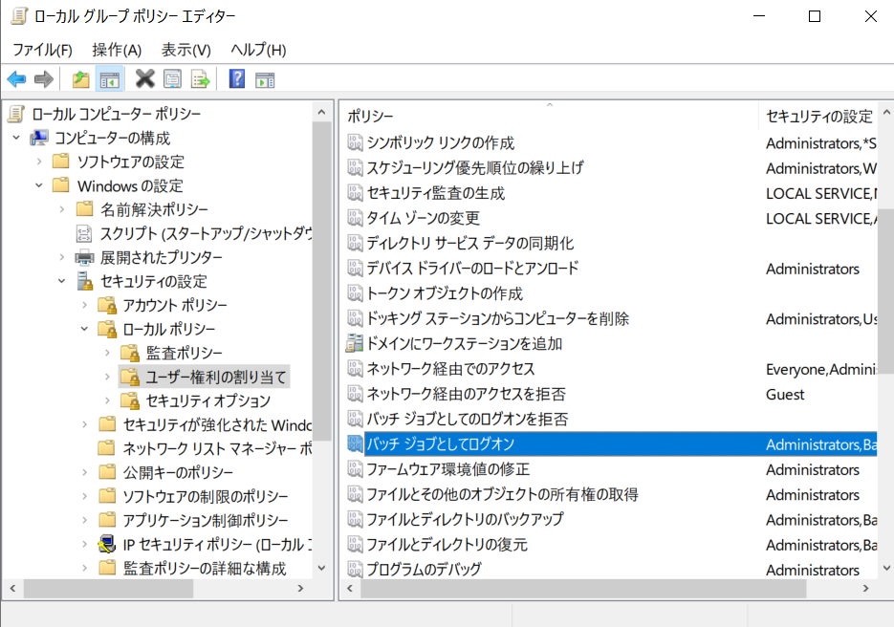Click the セキュリティの設定 column header

pyautogui.click(x=818, y=116)
